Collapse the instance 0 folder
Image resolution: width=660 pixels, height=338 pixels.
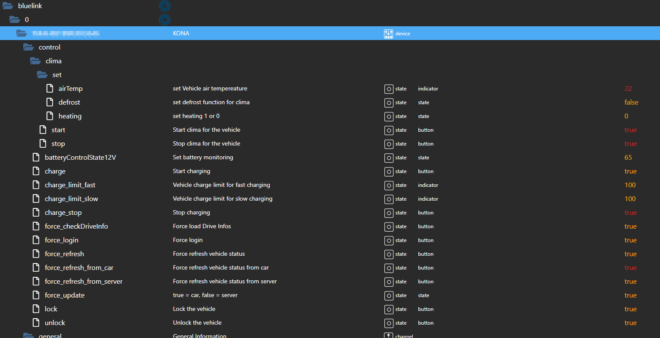tap(15, 20)
